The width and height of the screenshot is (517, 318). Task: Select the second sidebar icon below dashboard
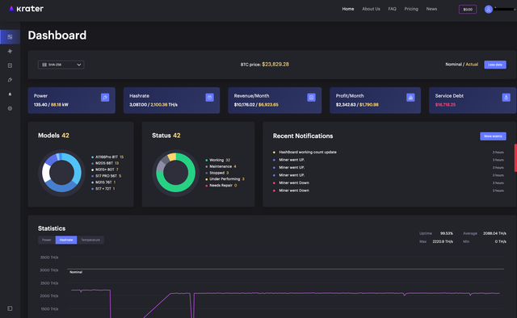10,65
